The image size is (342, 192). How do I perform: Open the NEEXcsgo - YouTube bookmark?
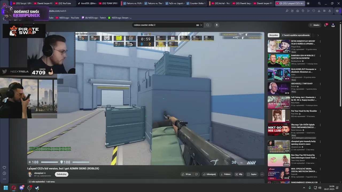[67, 18]
